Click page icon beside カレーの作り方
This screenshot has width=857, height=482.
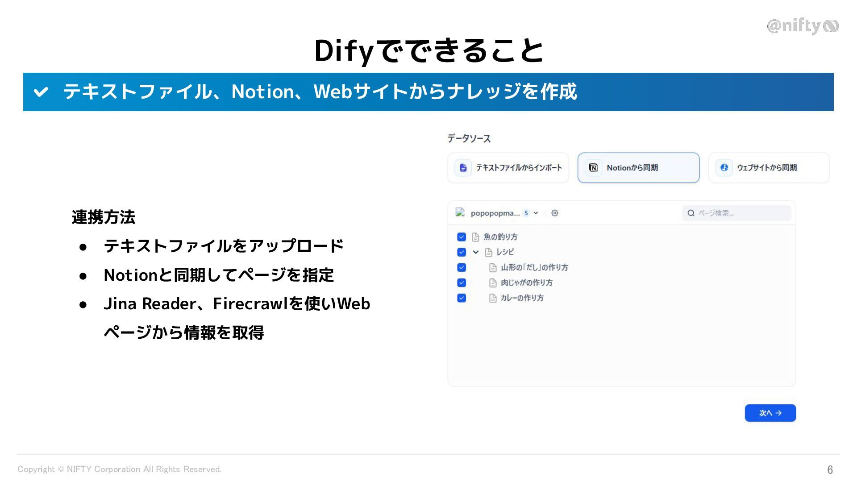click(493, 298)
